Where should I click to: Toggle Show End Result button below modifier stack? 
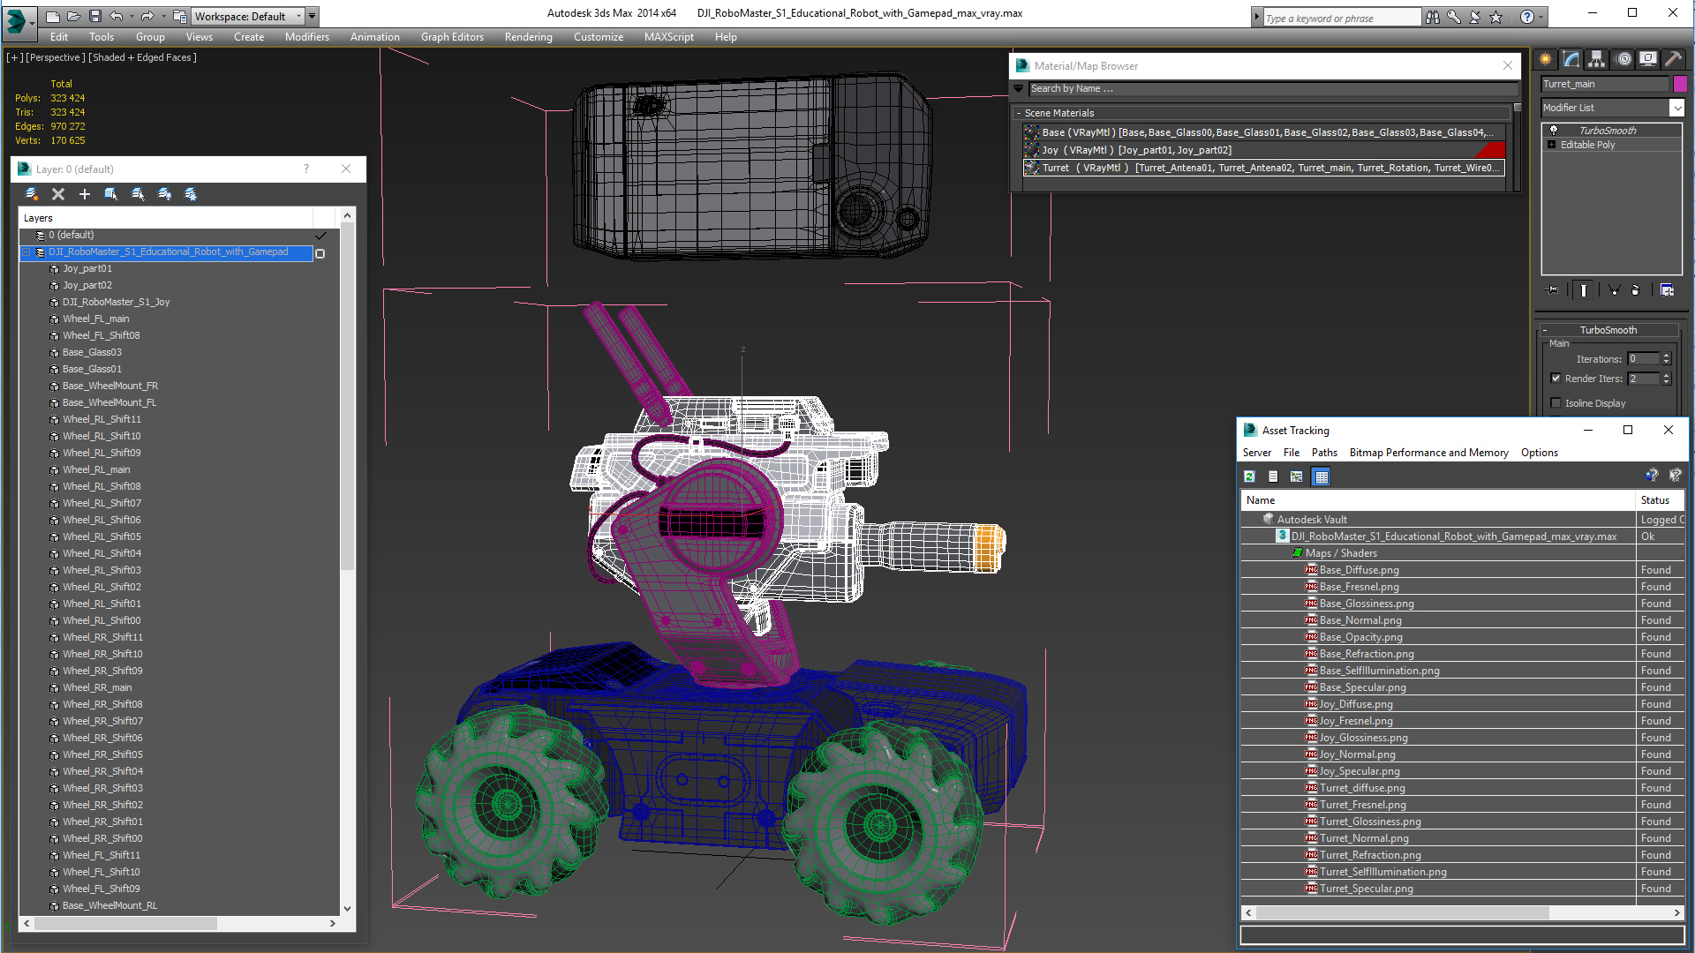tap(1584, 290)
